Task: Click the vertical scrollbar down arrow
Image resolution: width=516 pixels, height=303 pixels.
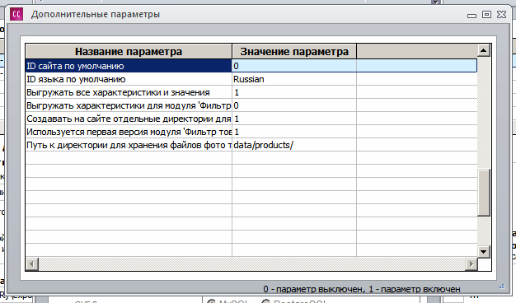Action: [484, 252]
